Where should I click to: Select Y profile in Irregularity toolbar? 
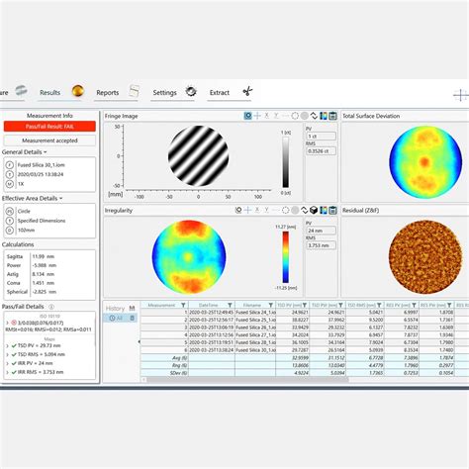pos(266,210)
